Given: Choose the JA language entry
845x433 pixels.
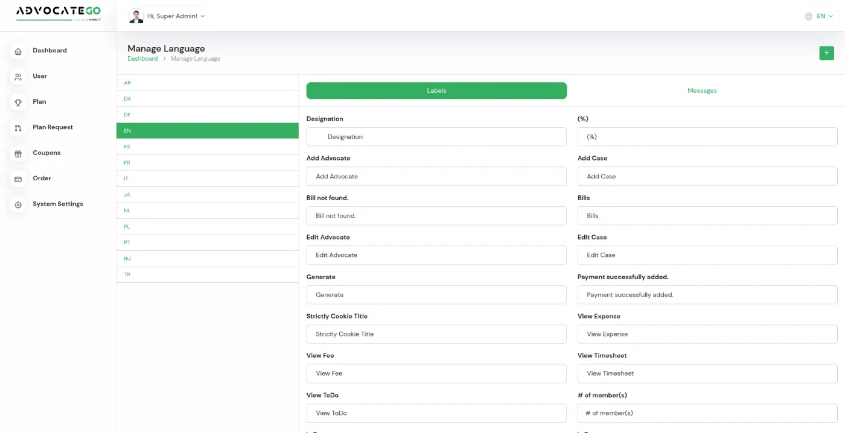Looking at the screenshot, I should point(208,195).
